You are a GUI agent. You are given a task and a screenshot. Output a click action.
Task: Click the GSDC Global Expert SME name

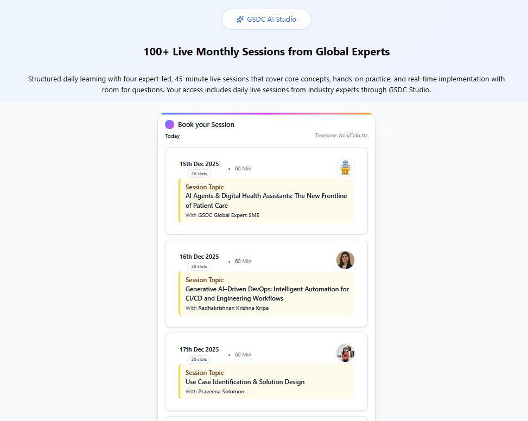click(228, 215)
